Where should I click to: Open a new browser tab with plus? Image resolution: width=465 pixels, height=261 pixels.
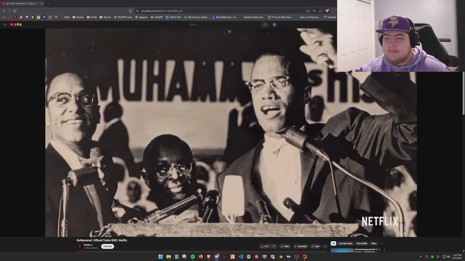48,4
